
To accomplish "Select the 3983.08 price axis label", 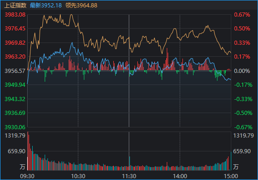I will click(15, 15).
